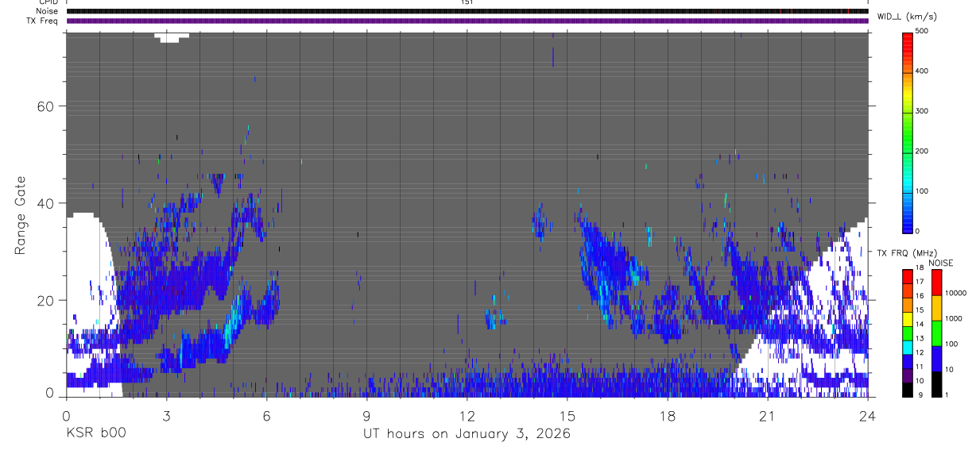Click the yellow segment of the NOISE legend
The height and width of the screenshot is (450, 976).
pyautogui.click(x=935, y=308)
